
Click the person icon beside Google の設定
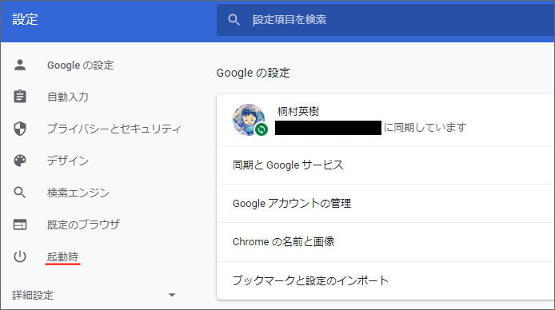tap(20, 65)
